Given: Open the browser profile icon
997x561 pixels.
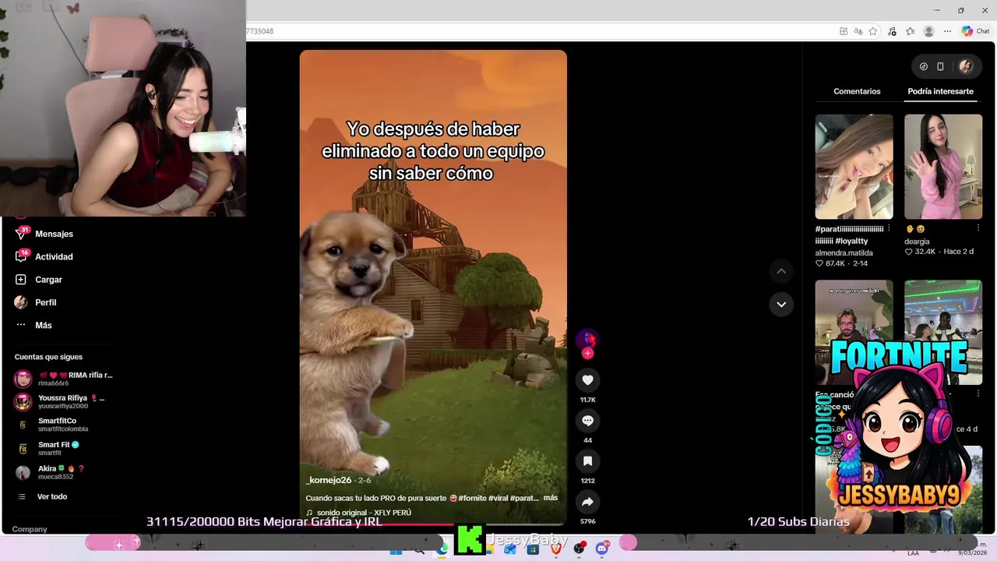Looking at the screenshot, I should 928,31.
